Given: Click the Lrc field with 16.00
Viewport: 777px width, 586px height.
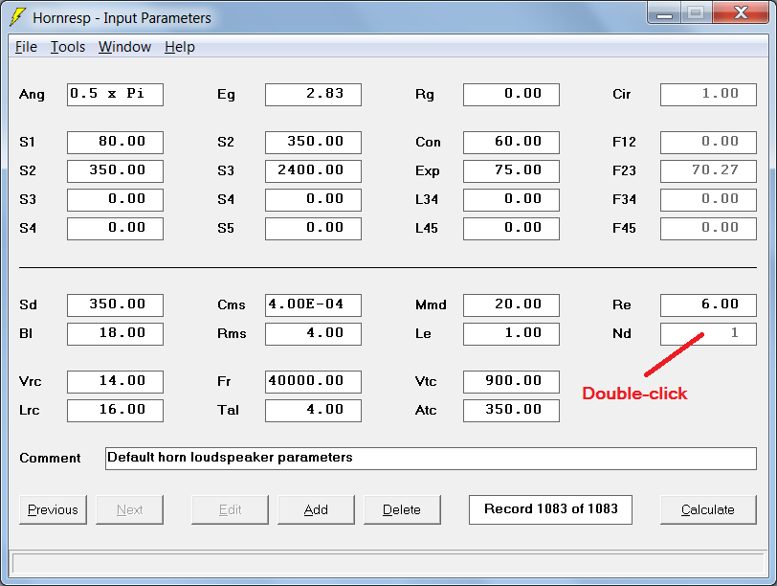Looking at the screenshot, I should (115, 411).
